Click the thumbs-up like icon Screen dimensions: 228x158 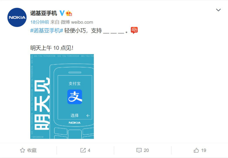(x=196, y=150)
